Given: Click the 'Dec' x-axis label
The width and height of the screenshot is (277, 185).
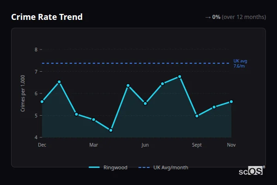Looking at the screenshot, I should pos(42,145).
